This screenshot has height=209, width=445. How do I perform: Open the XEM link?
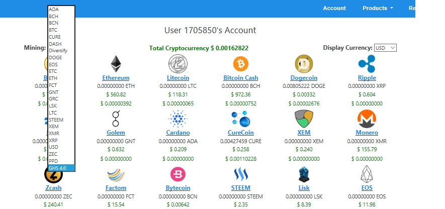pos(304,133)
